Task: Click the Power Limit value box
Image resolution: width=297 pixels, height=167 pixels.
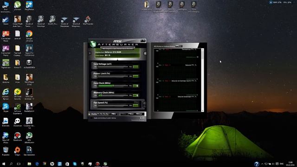Action: pyautogui.click(x=136, y=76)
